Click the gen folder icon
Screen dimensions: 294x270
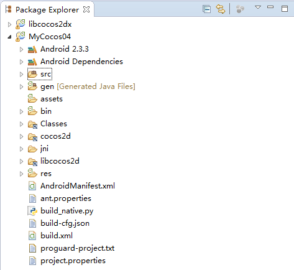coord(32,86)
